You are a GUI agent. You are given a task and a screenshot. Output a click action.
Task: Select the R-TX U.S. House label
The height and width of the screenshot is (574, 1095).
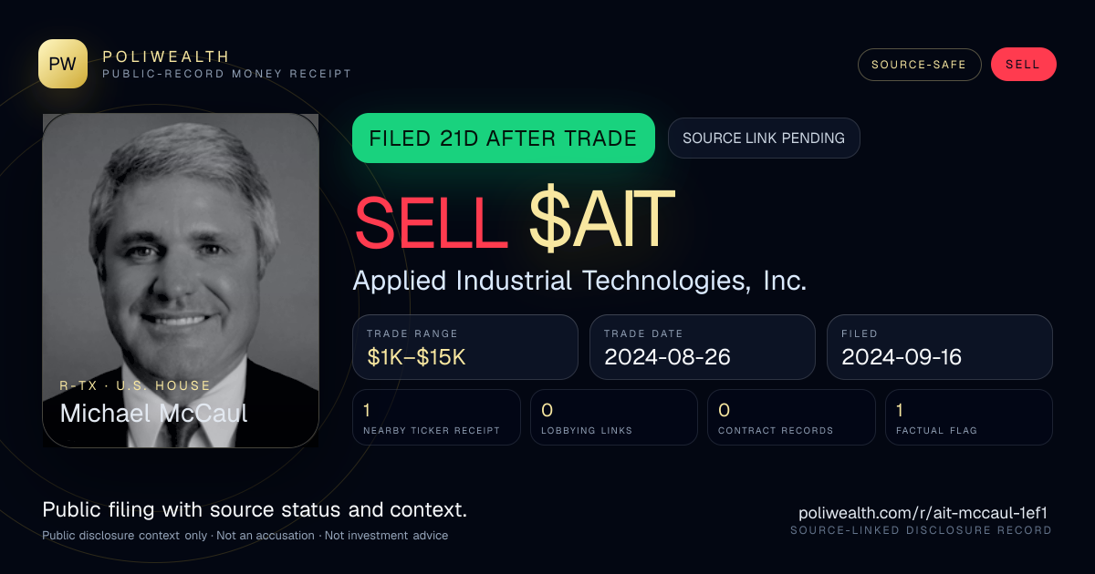135,385
